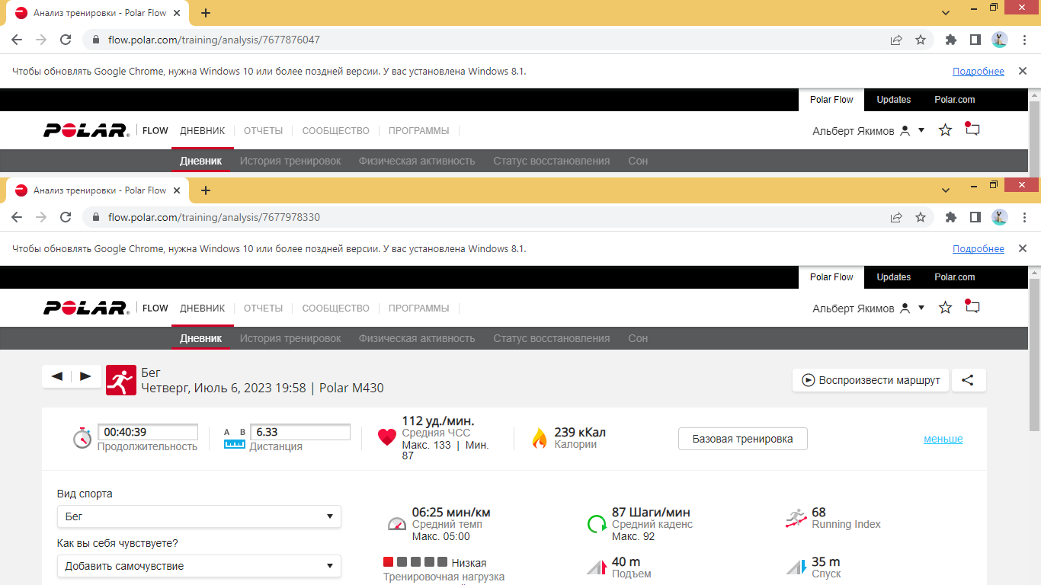
Task: Bookmark the page in the front window
Action: pos(921,217)
